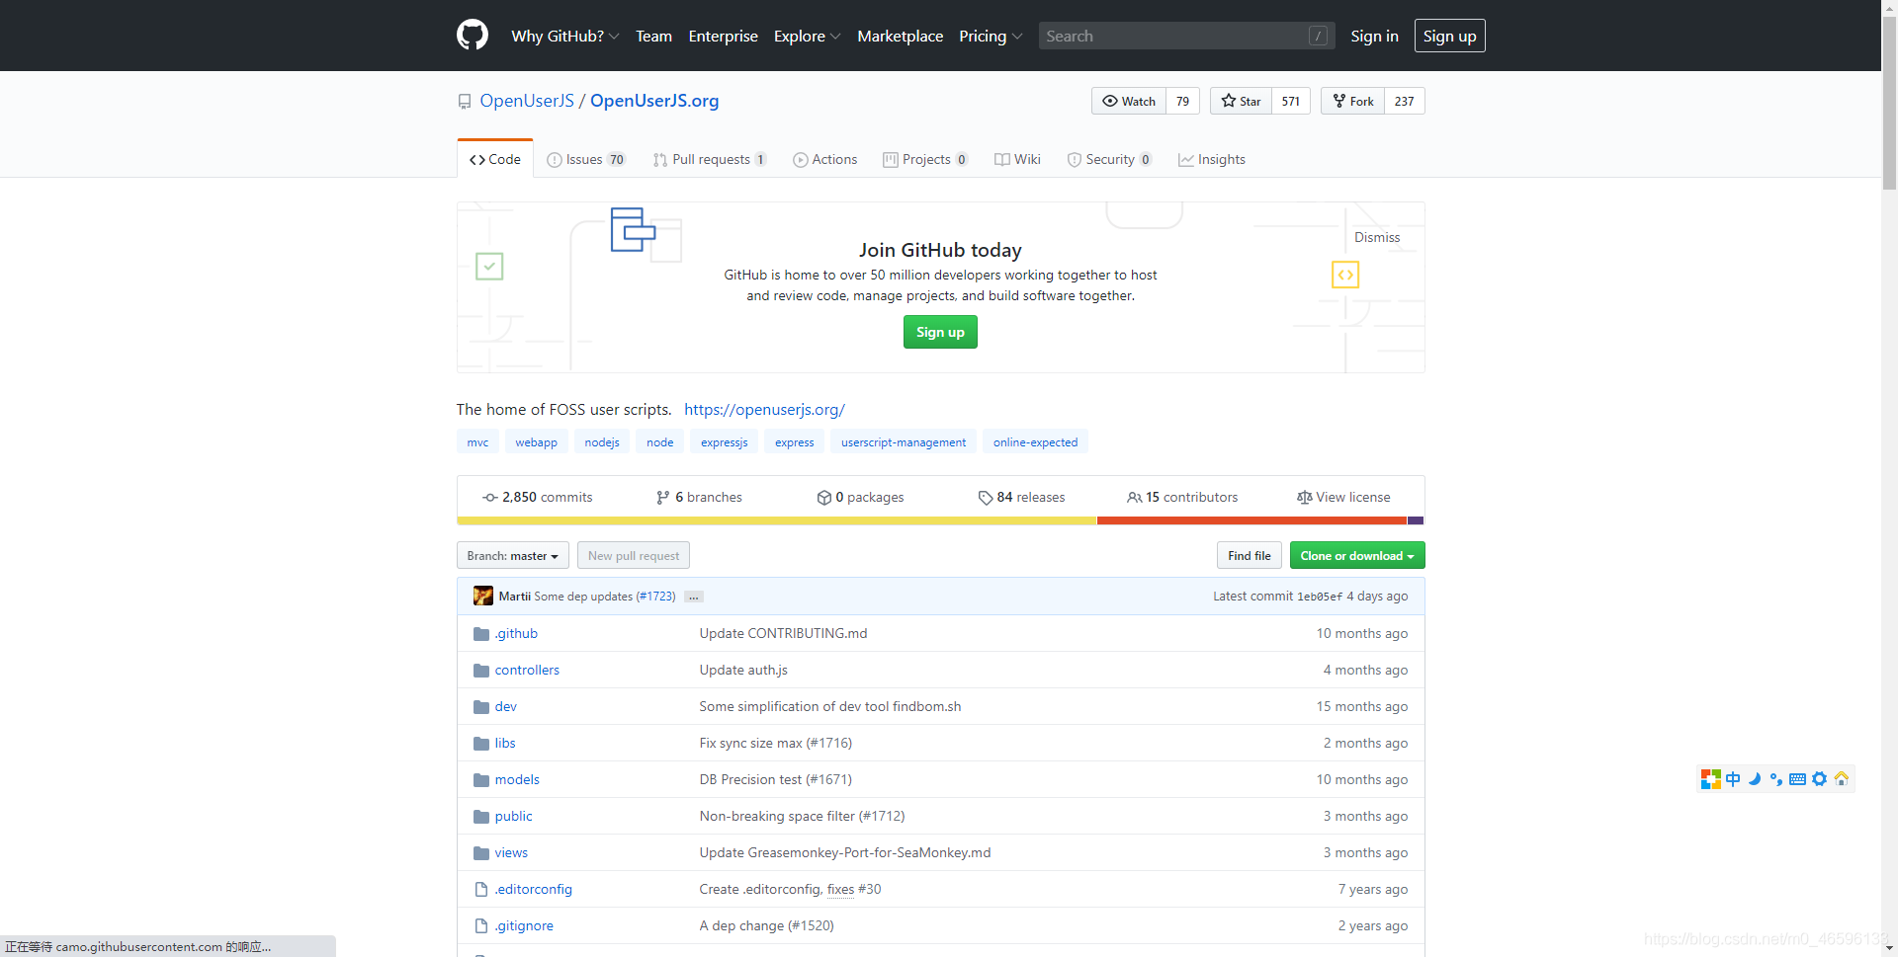Click the userscript-management topic tag
This screenshot has height=957, width=1898.
tap(904, 441)
